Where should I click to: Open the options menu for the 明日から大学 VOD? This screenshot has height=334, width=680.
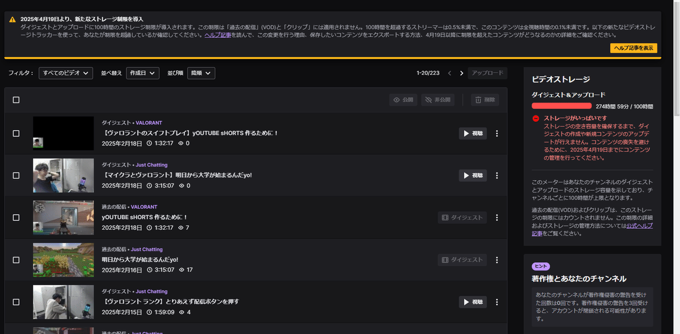tap(497, 260)
